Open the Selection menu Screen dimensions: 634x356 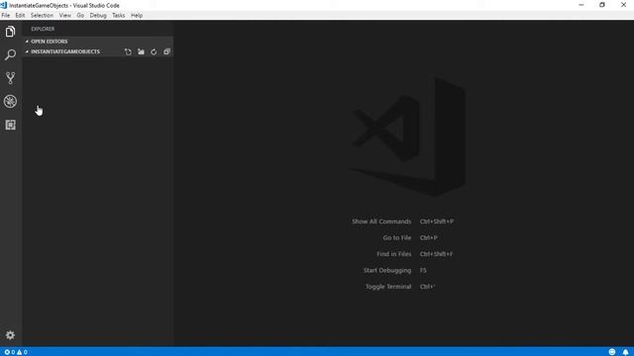click(x=42, y=16)
